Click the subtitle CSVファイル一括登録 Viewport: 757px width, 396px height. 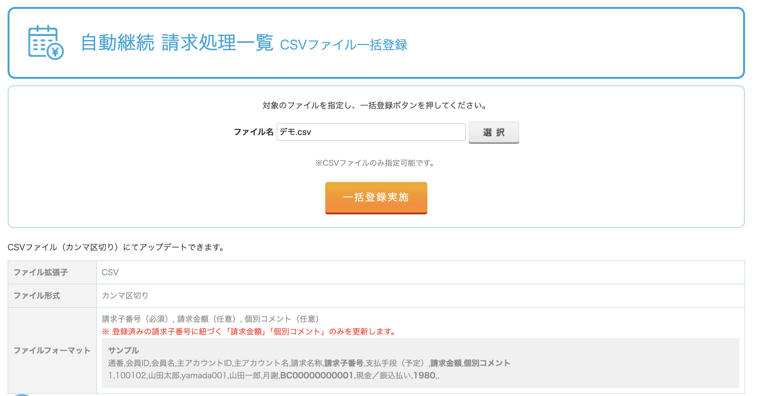pos(343,45)
